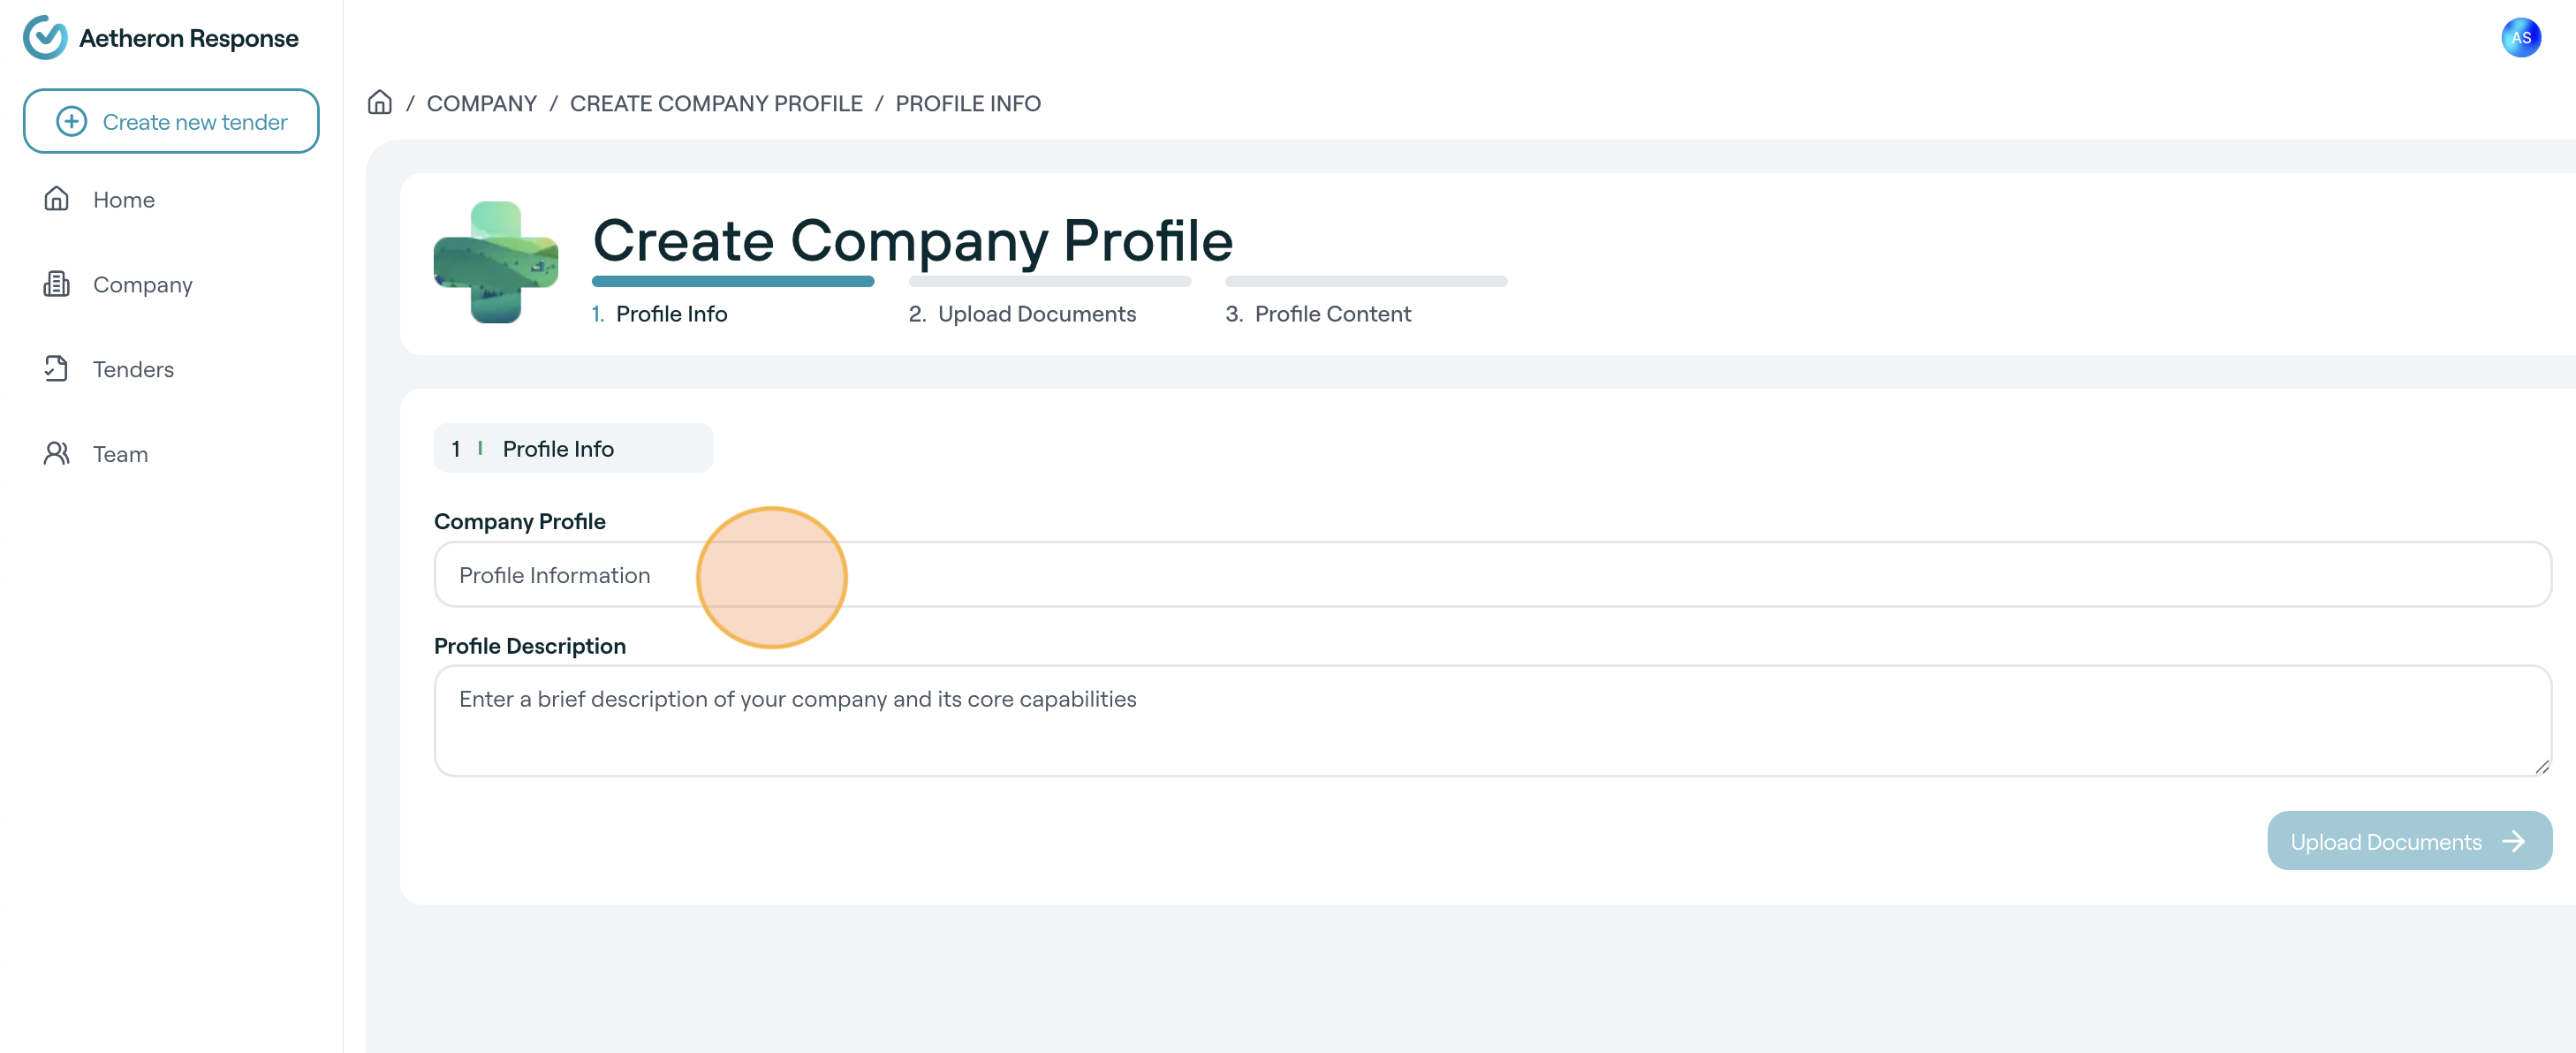
Task: Click the Company building icon in sidebar
Action: [57, 284]
